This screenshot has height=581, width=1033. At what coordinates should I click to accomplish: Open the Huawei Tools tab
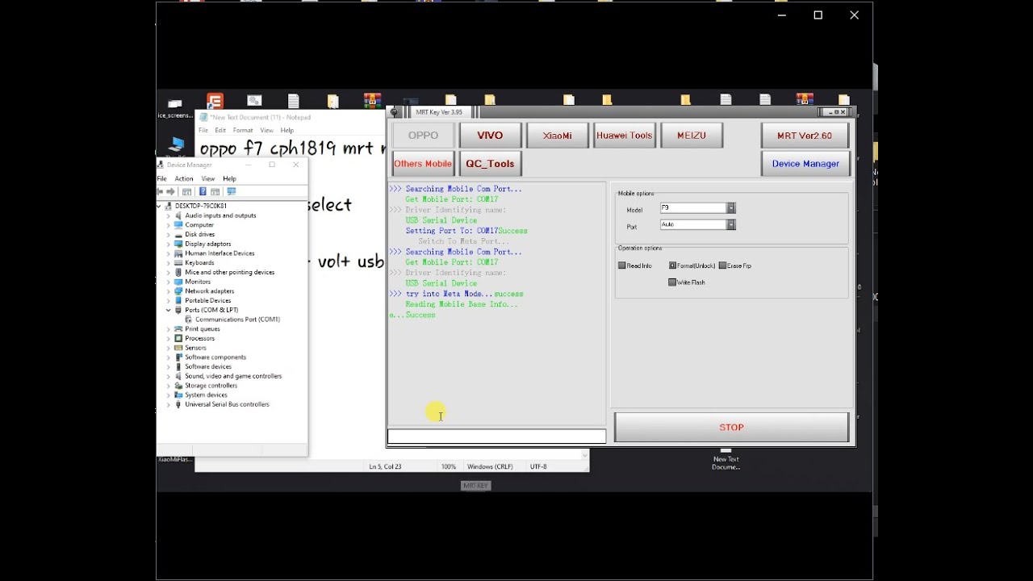pyautogui.click(x=624, y=136)
